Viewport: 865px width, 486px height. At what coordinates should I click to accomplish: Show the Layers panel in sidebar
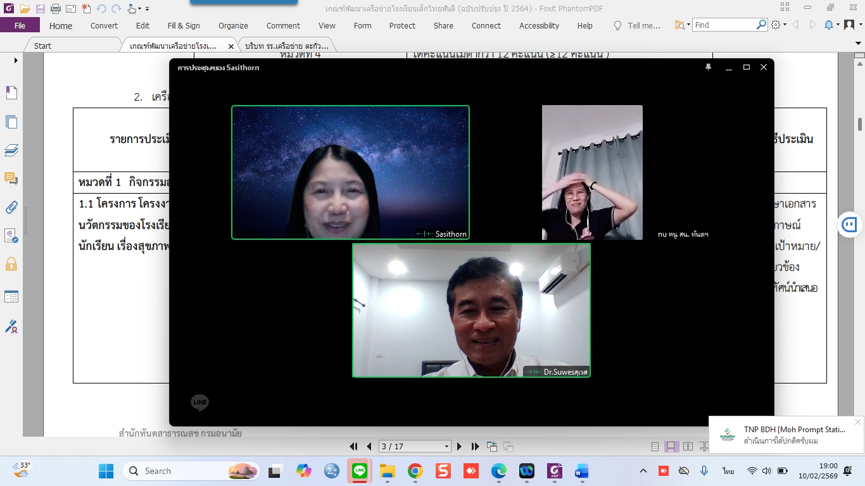coord(11,150)
